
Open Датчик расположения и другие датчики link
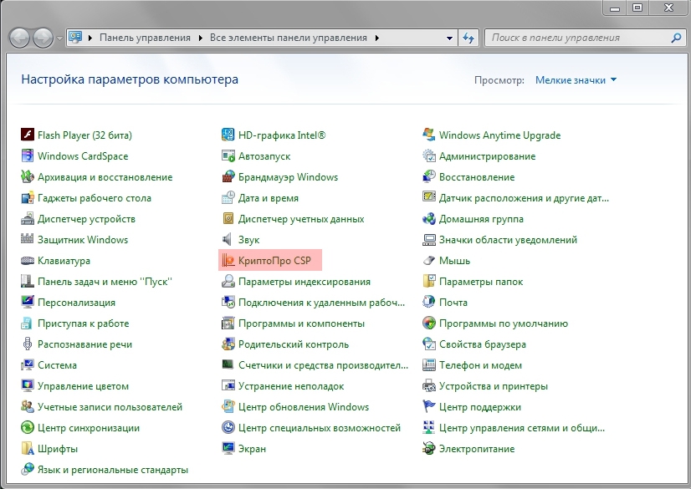[524, 197]
